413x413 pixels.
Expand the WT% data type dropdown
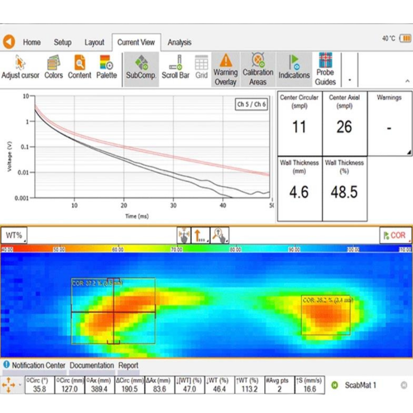pos(14,235)
